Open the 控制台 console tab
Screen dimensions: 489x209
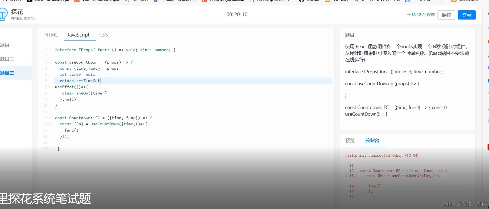(x=372, y=140)
